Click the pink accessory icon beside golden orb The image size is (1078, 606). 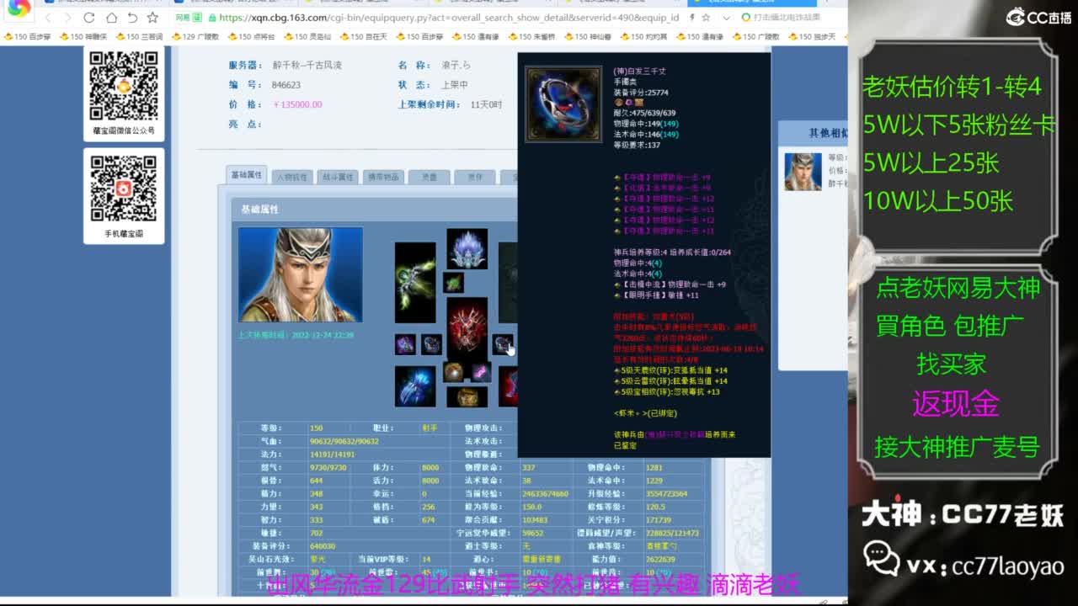[x=480, y=372]
